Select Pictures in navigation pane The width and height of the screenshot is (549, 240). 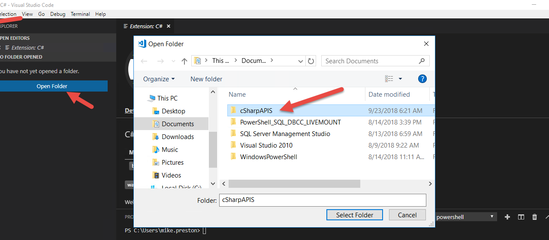[x=172, y=162]
